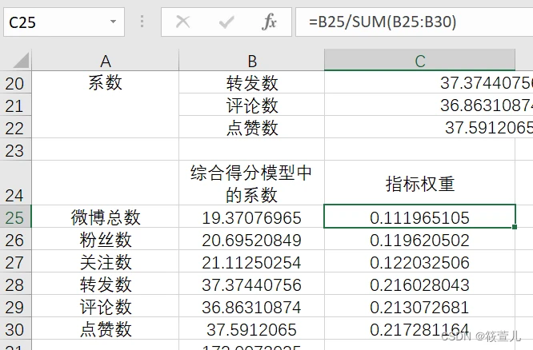Click cell A28 转发数
This screenshot has width=533, height=350.
[106, 284]
